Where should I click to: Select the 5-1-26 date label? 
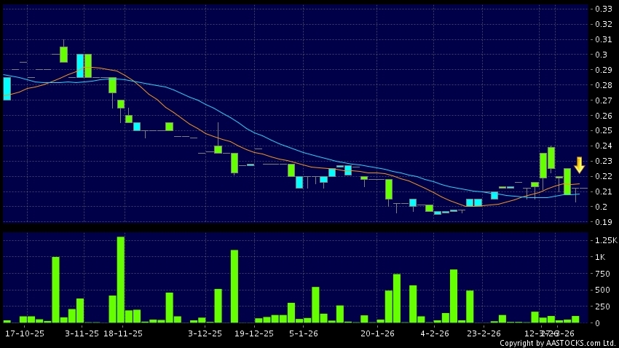click(x=304, y=333)
